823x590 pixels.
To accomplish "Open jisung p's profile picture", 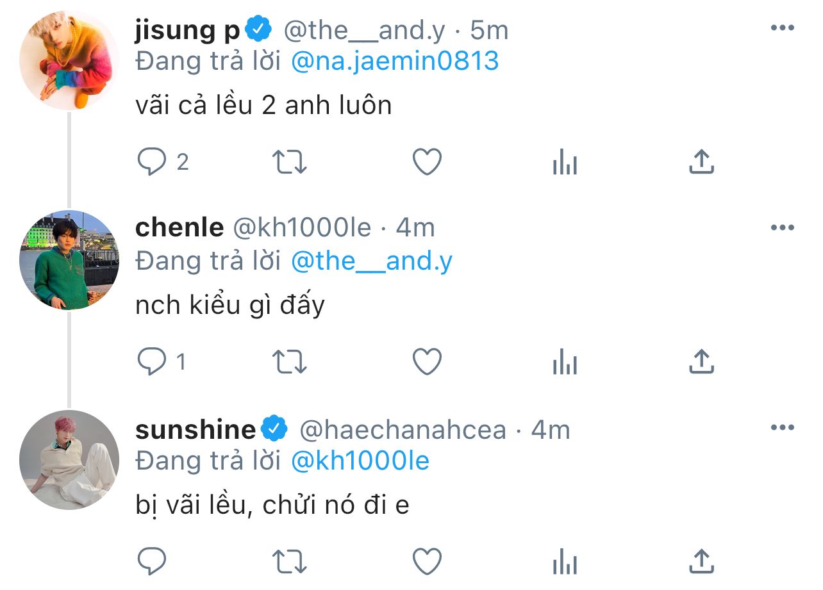I will point(69,60).
